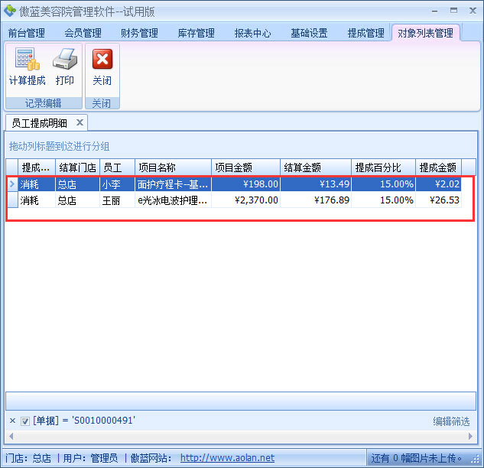Viewport: 484px width, 468px height.
Task: Click the 提成百分比 column header
Action: pyautogui.click(x=383, y=167)
